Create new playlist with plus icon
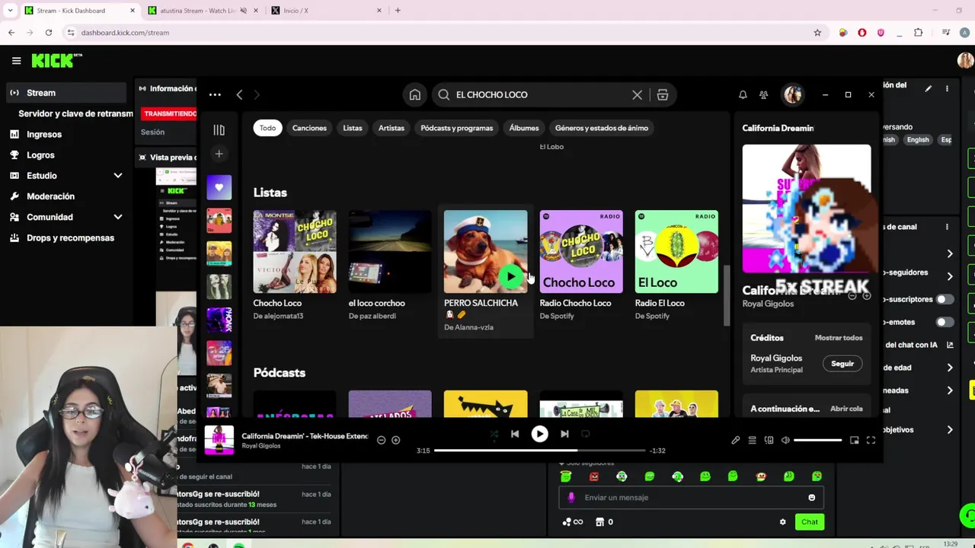Screen dimensions: 975x548 click(x=219, y=155)
